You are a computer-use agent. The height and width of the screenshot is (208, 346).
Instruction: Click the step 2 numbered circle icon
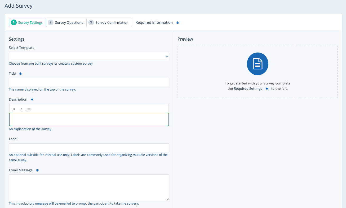tap(51, 22)
